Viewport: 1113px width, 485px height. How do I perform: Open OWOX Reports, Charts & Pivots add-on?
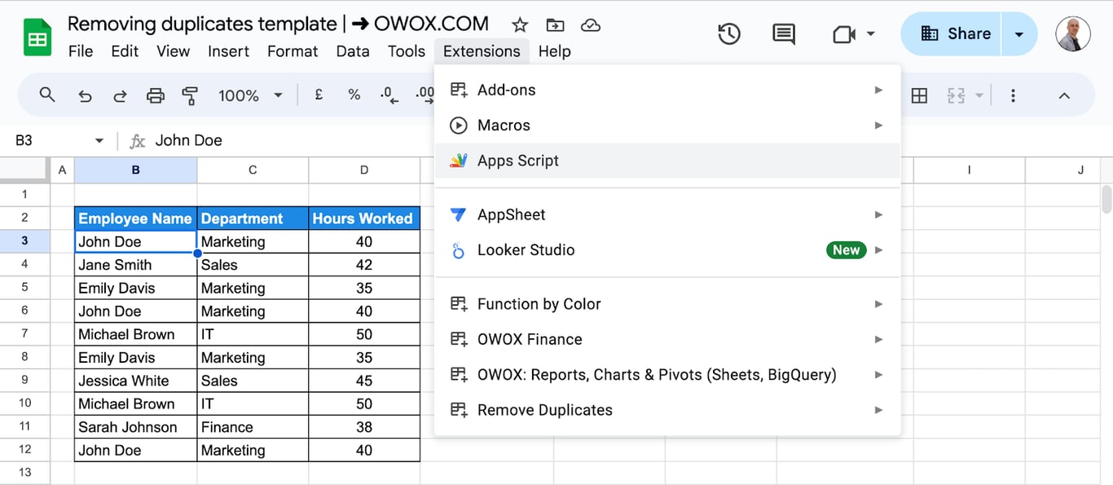[x=667, y=375]
